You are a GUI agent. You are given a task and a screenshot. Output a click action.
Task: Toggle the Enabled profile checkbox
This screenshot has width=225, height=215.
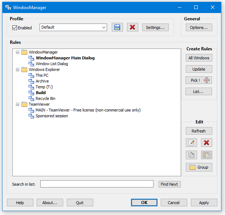click(x=15, y=28)
